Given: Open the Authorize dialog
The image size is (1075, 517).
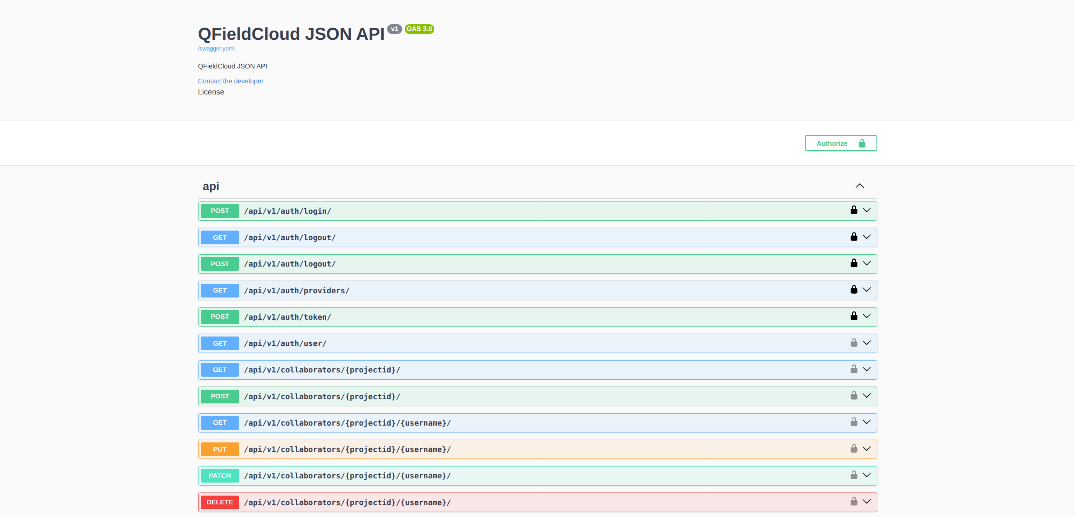Looking at the screenshot, I should point(840,143).
